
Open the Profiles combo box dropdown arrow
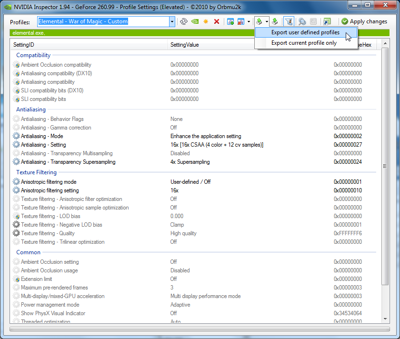(172, 21)
